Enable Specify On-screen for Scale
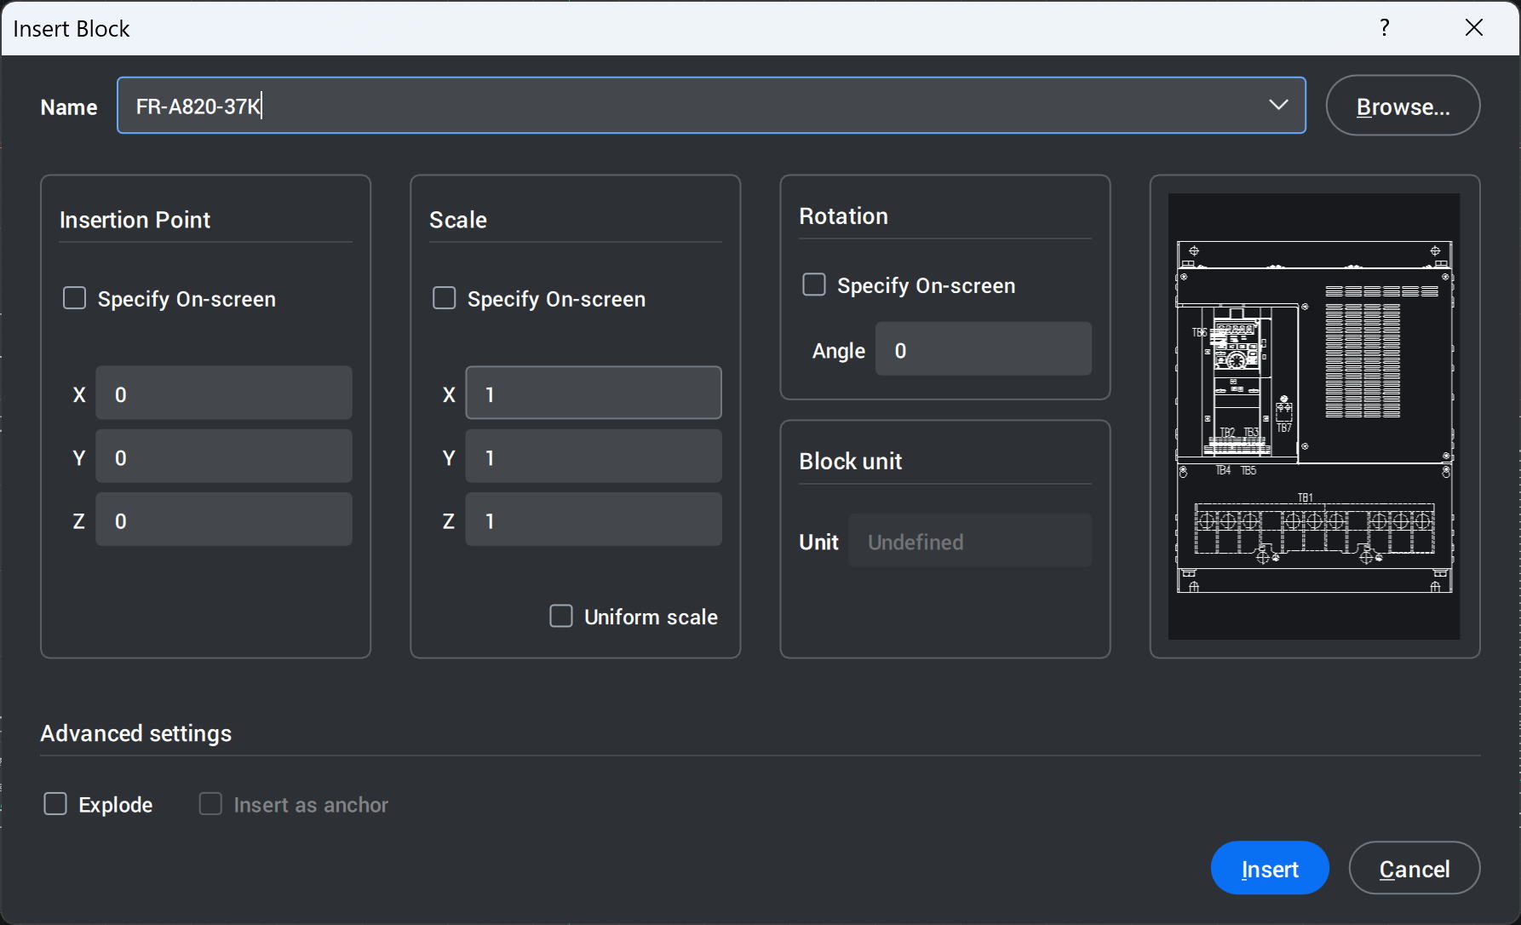Screen dimensions: 1521x925 click(445, 298)
